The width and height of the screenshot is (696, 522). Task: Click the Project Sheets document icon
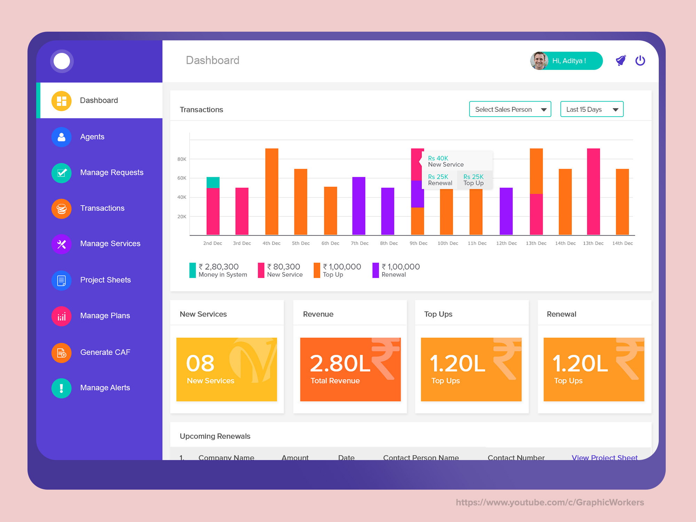[62, 280]
